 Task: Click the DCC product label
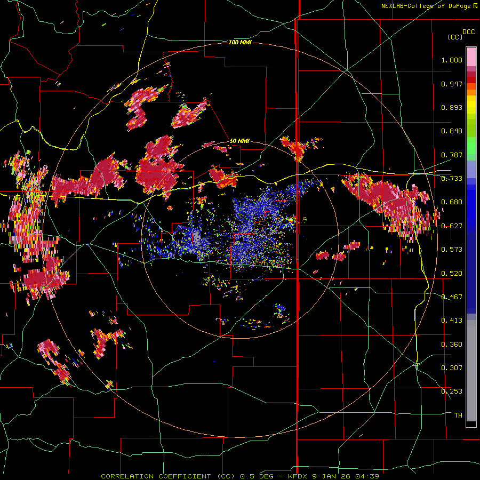(x=468, y=32)
